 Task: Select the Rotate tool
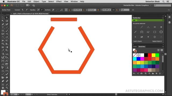(3, 37)
